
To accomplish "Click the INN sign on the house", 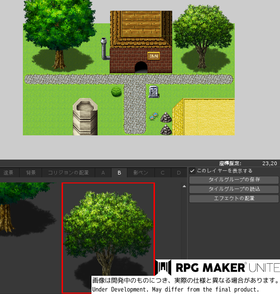I will click(x=154, y=56).
